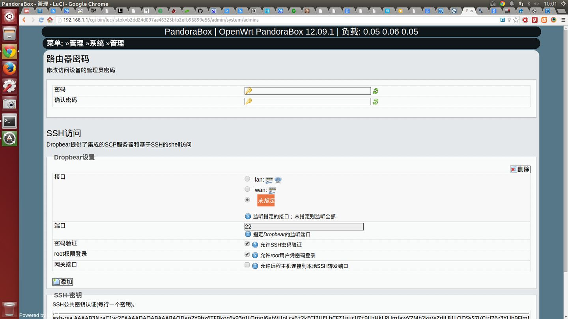Click the port field containing 22

pyautogui.click(x=304, y=227)
